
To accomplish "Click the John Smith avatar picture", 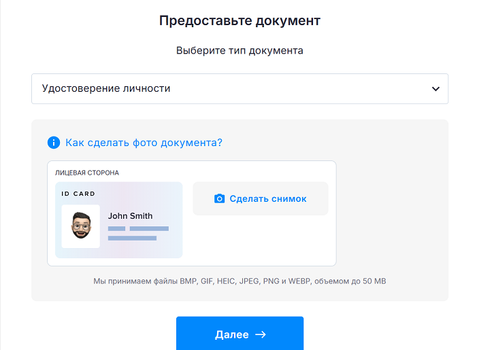I will (80, 226).
